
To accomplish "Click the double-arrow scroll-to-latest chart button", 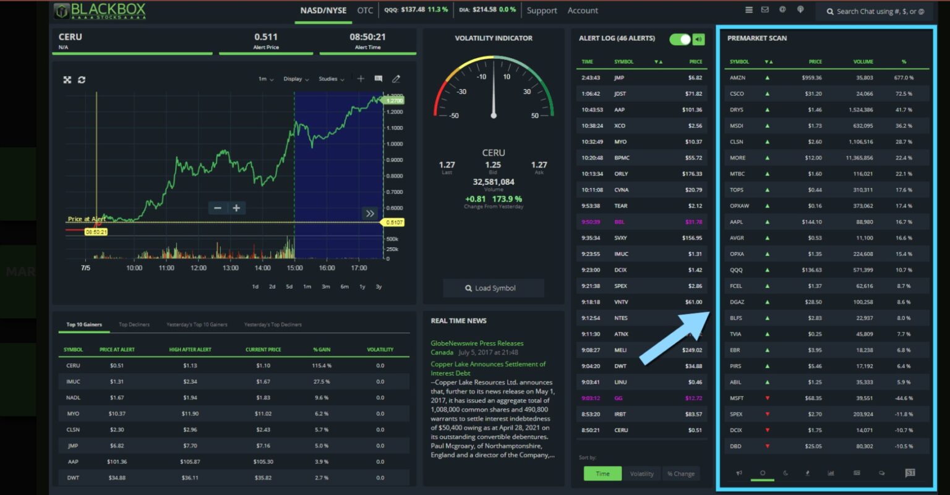I will pos(370,213).
